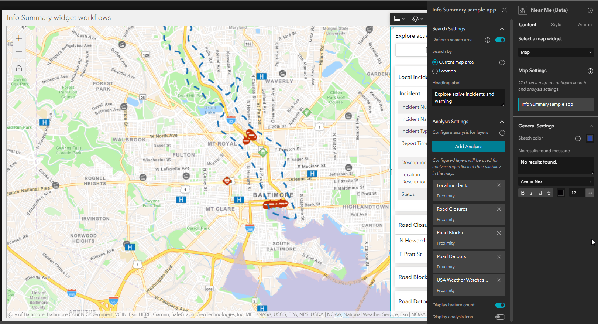Edit No results found message box
Image resolution: width=598 pixels, height=324 pixels.
556,166
